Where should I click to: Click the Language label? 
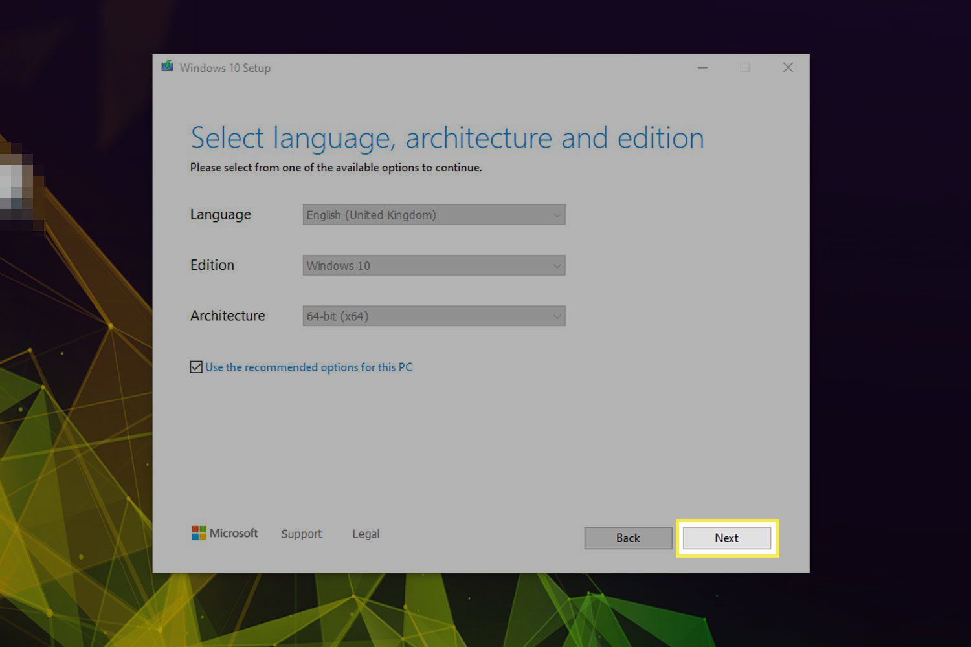221,215
